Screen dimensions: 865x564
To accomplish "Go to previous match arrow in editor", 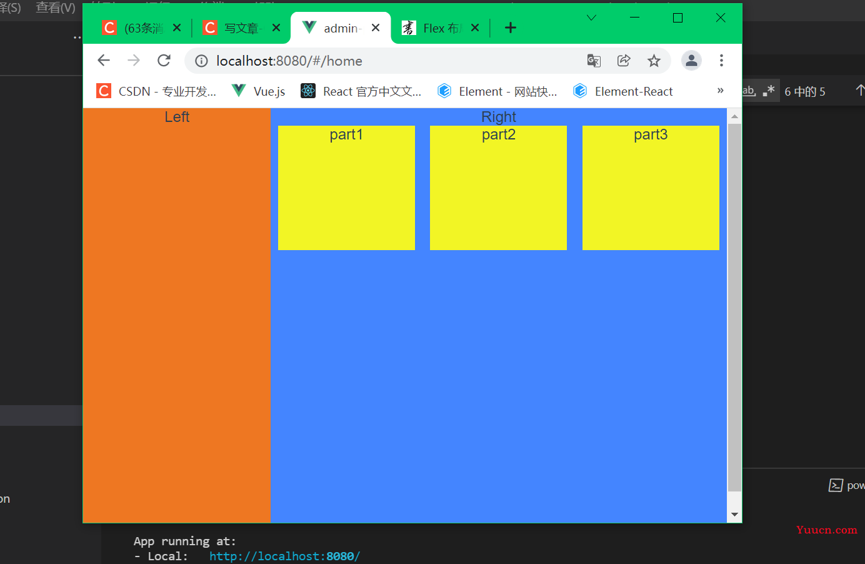I will [860, 91].
